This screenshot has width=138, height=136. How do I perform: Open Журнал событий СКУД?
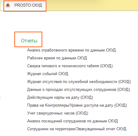click(48, 74)
